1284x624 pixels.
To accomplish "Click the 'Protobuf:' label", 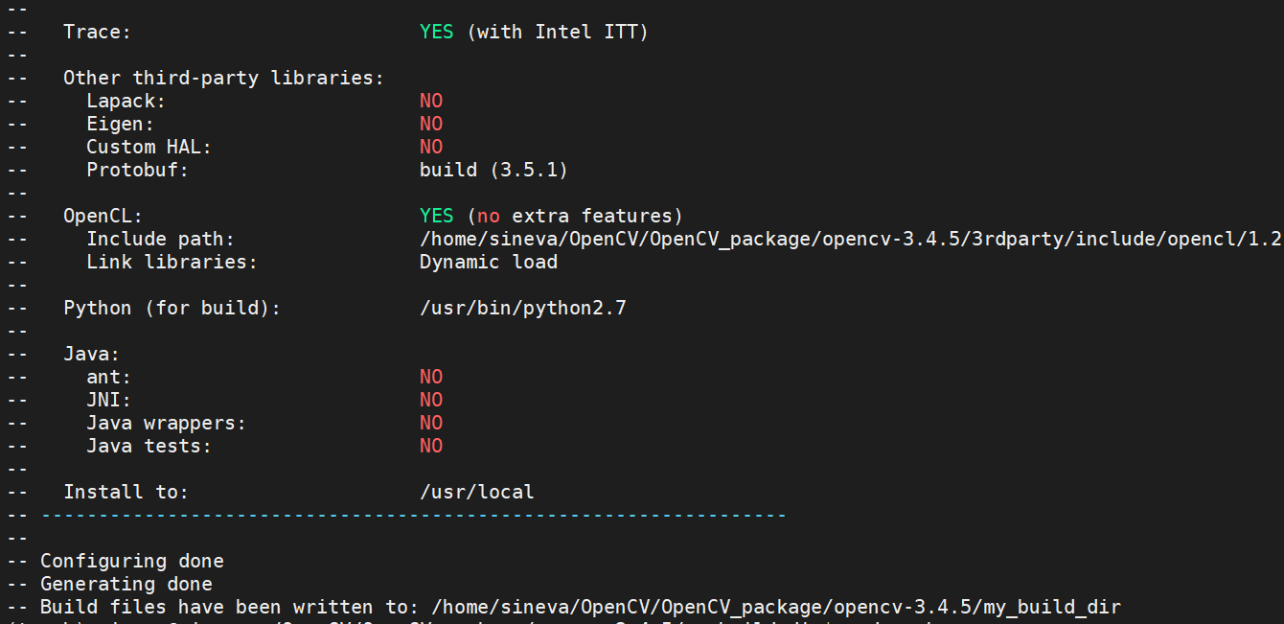I will click(x=138, y=170).
